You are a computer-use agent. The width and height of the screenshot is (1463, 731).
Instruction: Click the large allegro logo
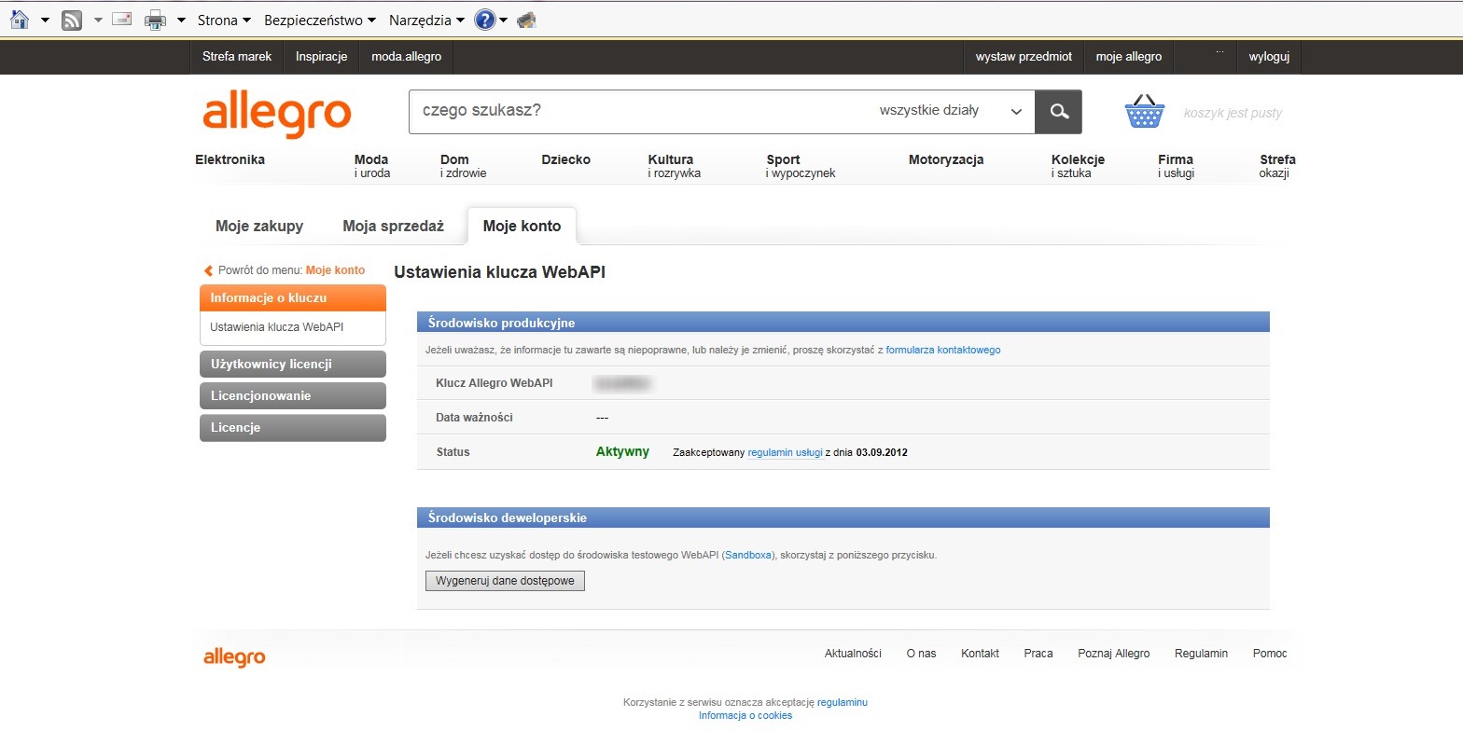click(277, 114)
